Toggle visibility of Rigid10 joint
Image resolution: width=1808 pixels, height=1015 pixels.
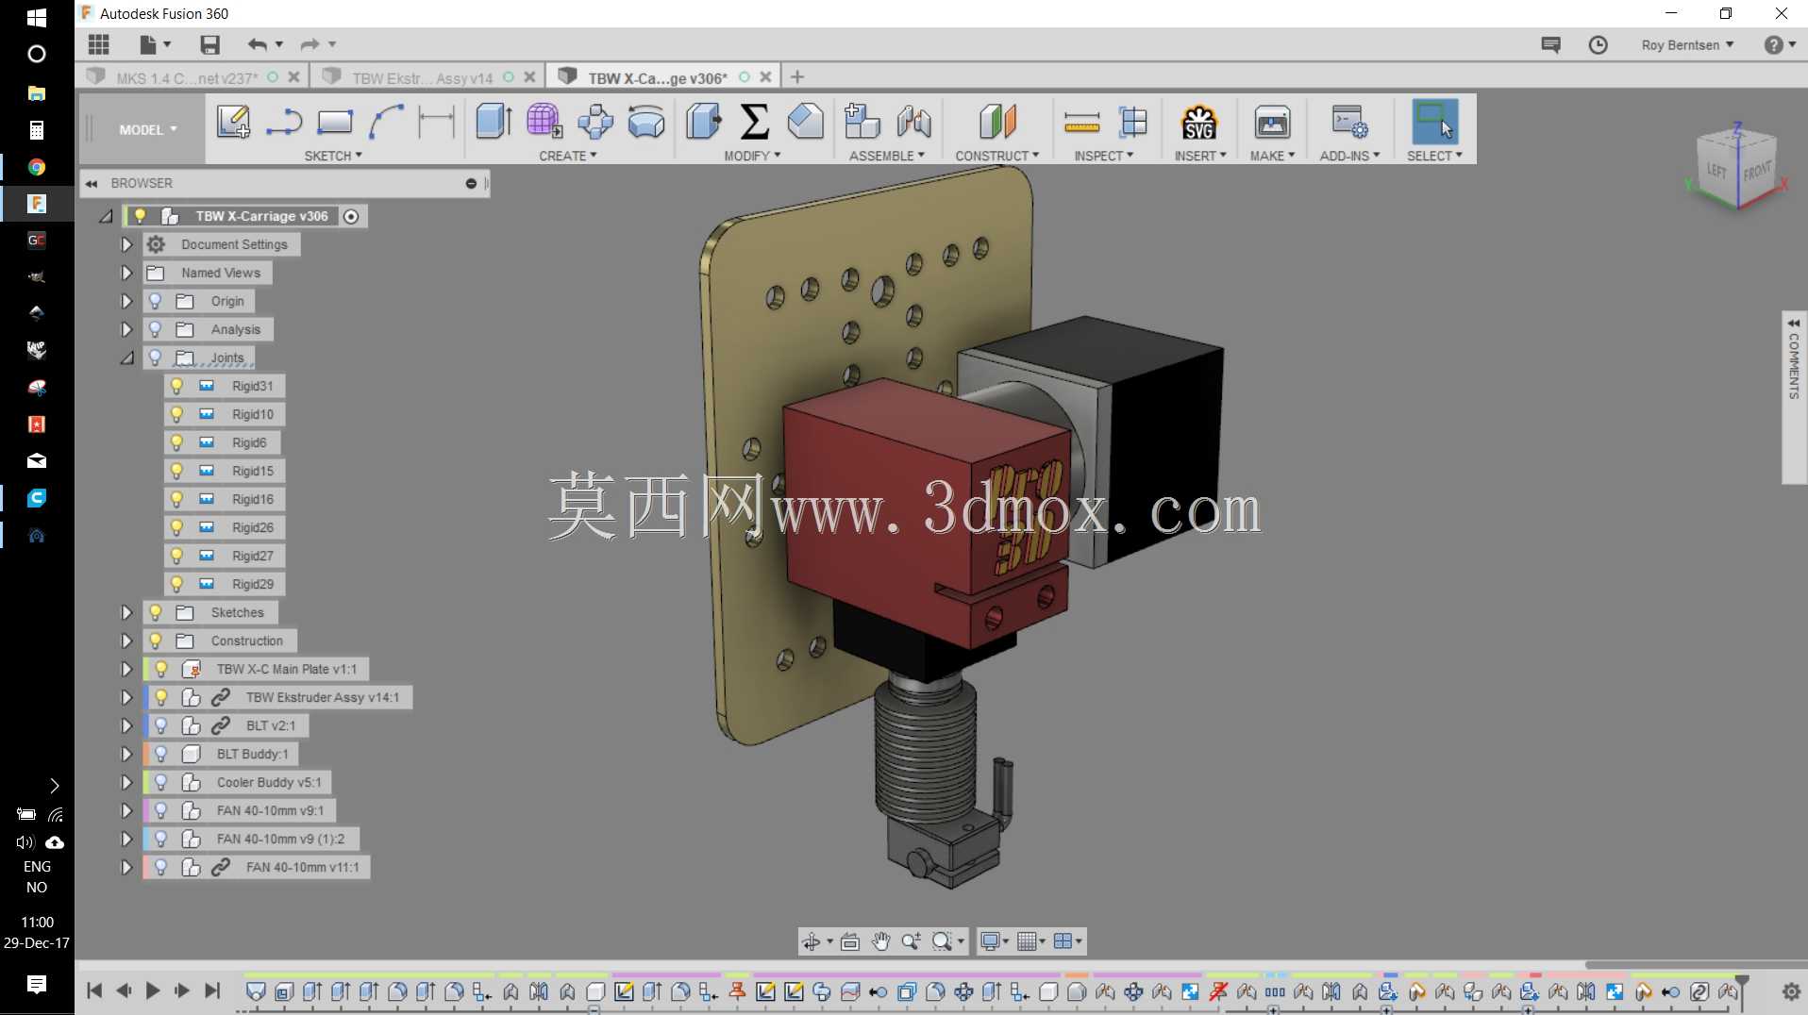[x=176, y=414]
